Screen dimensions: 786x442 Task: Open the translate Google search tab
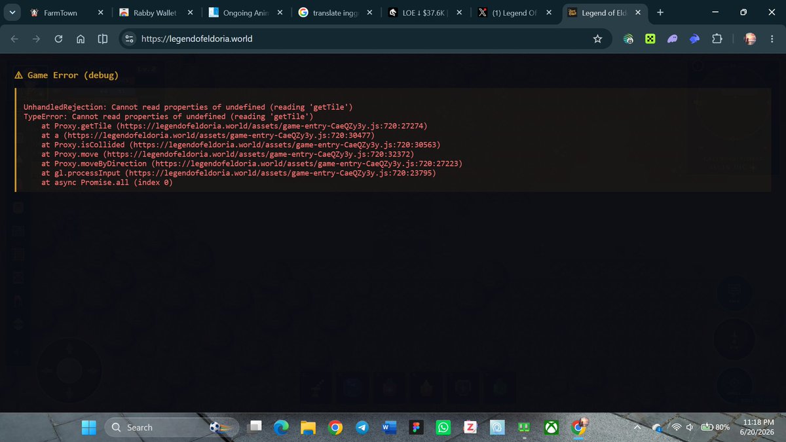coord(335,12)
